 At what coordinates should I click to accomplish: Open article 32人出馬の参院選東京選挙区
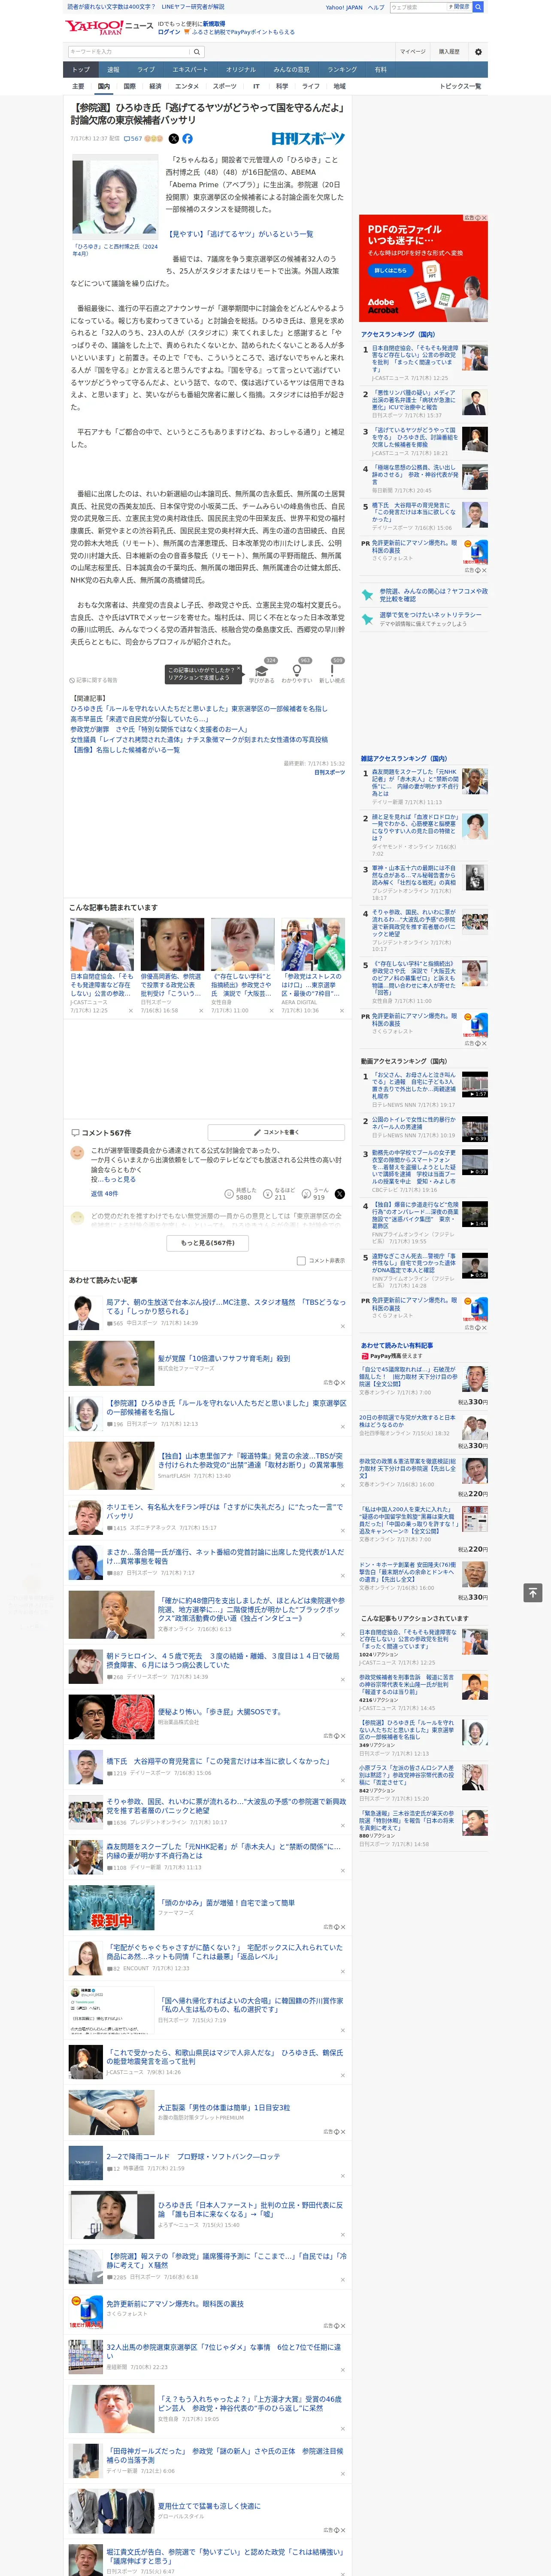[223, 2351]
